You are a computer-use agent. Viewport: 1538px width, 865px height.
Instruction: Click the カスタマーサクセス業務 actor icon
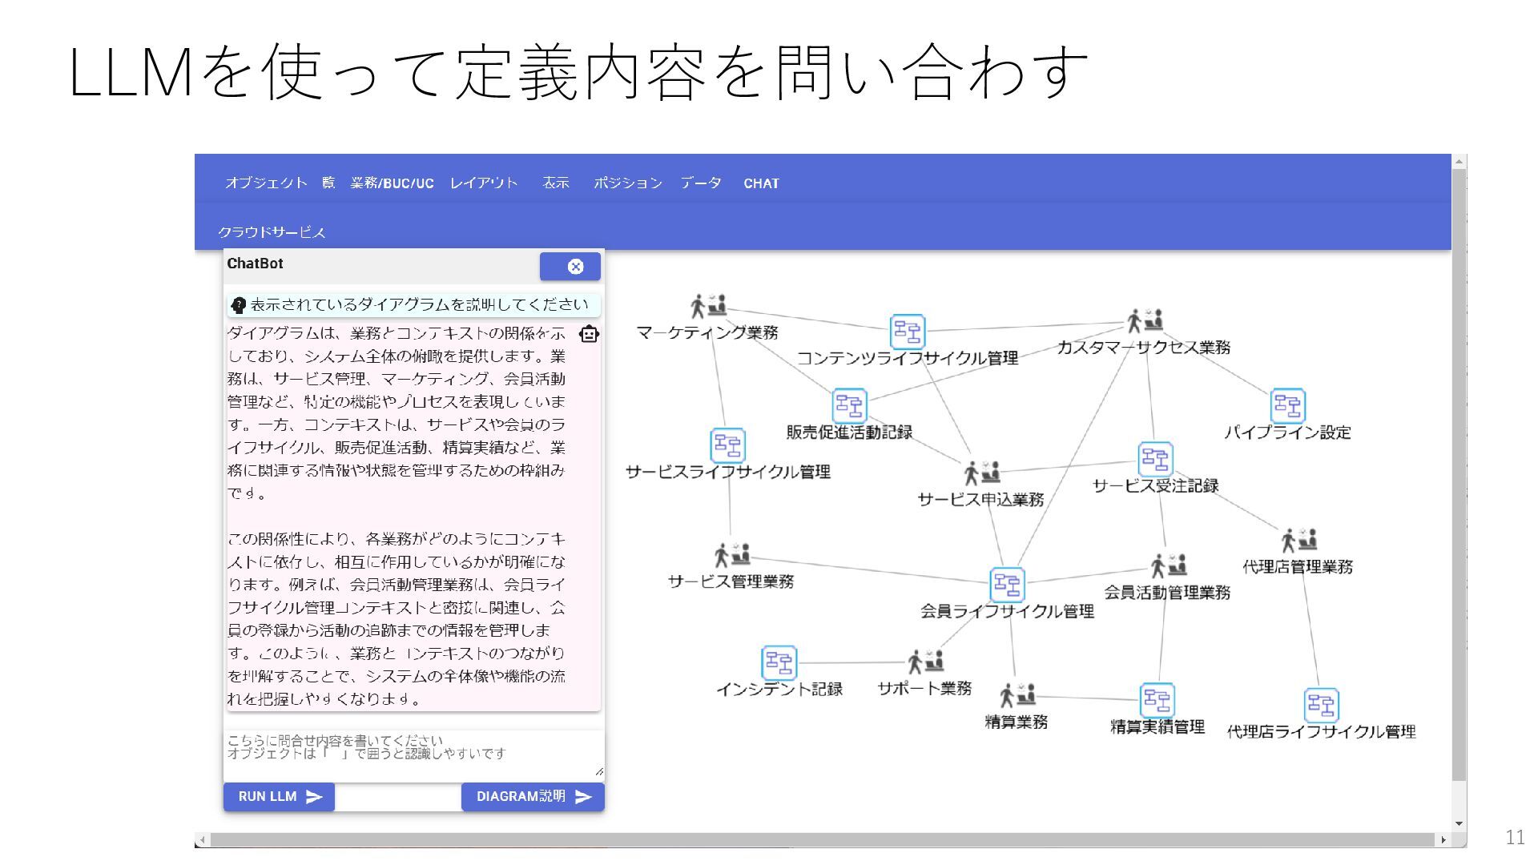(1145, 320)
